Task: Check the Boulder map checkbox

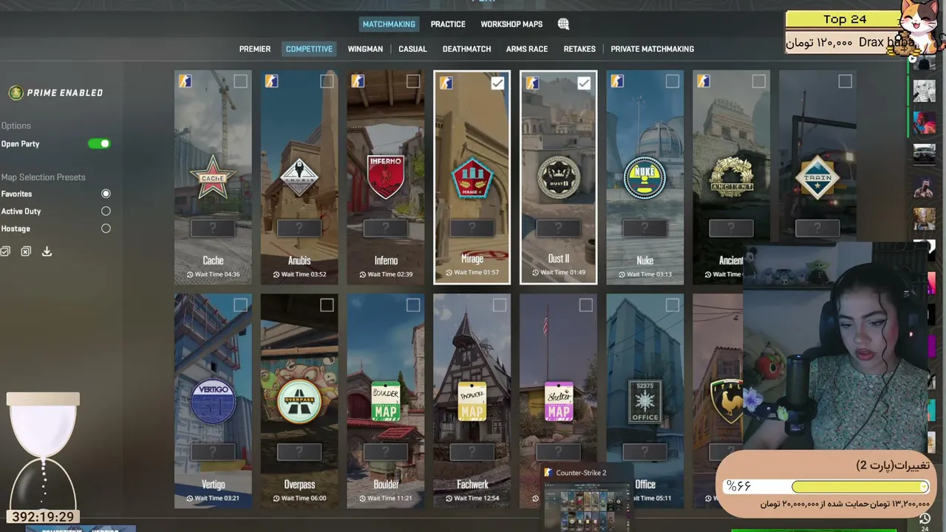Action: point(413,305)
